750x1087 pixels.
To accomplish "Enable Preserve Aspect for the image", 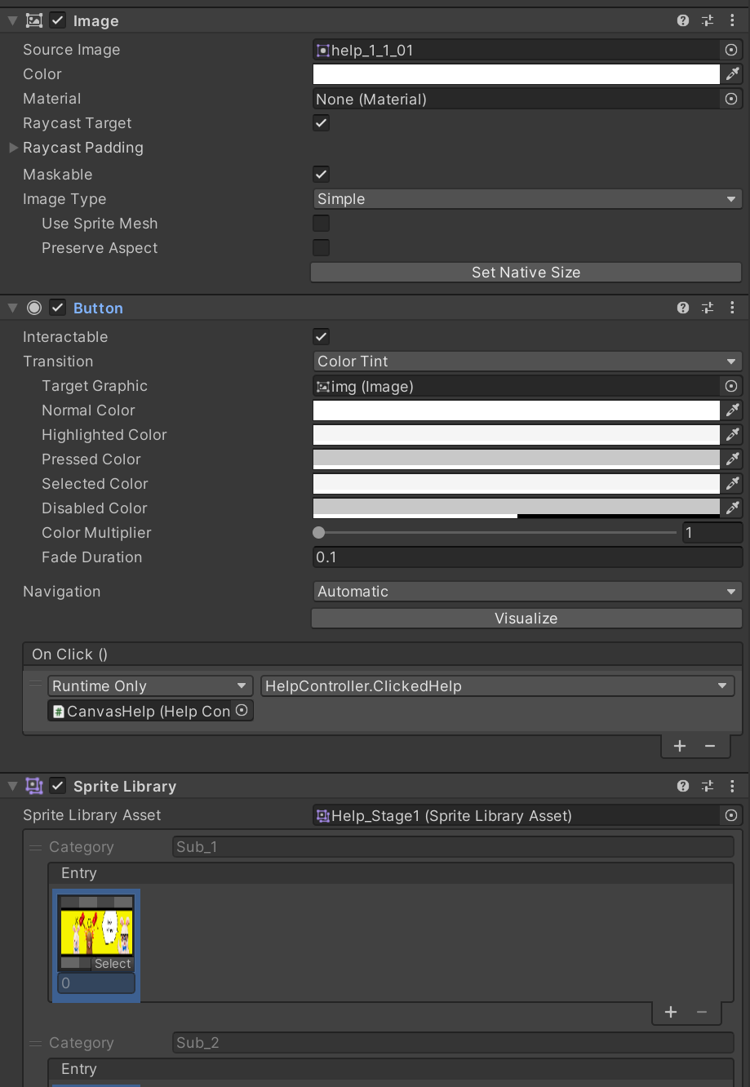I will pos(320,247).
